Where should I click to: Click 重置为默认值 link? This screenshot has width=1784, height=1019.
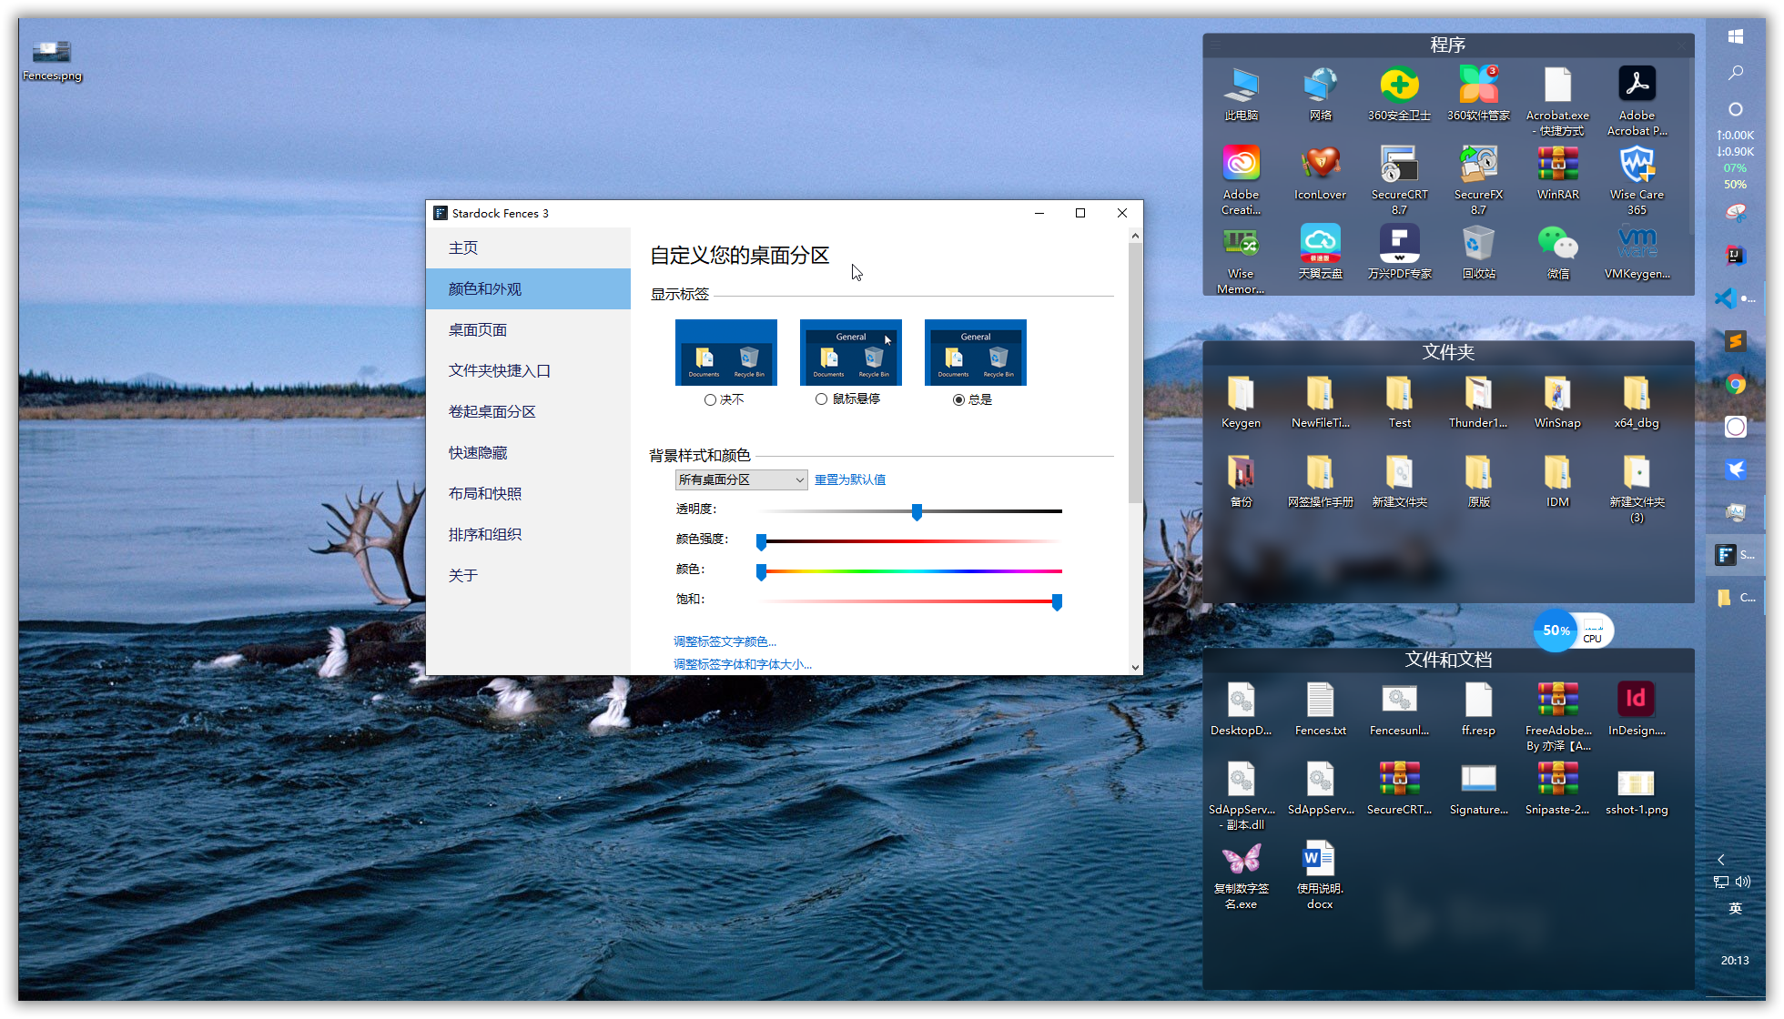tap(849, 479)
